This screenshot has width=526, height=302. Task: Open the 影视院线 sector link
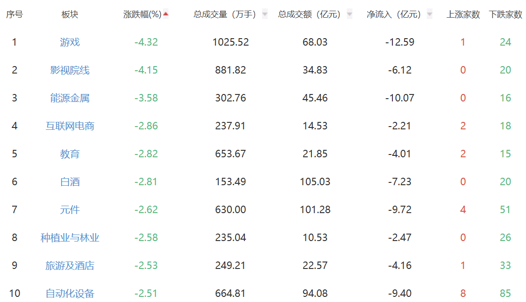point(70,70)
